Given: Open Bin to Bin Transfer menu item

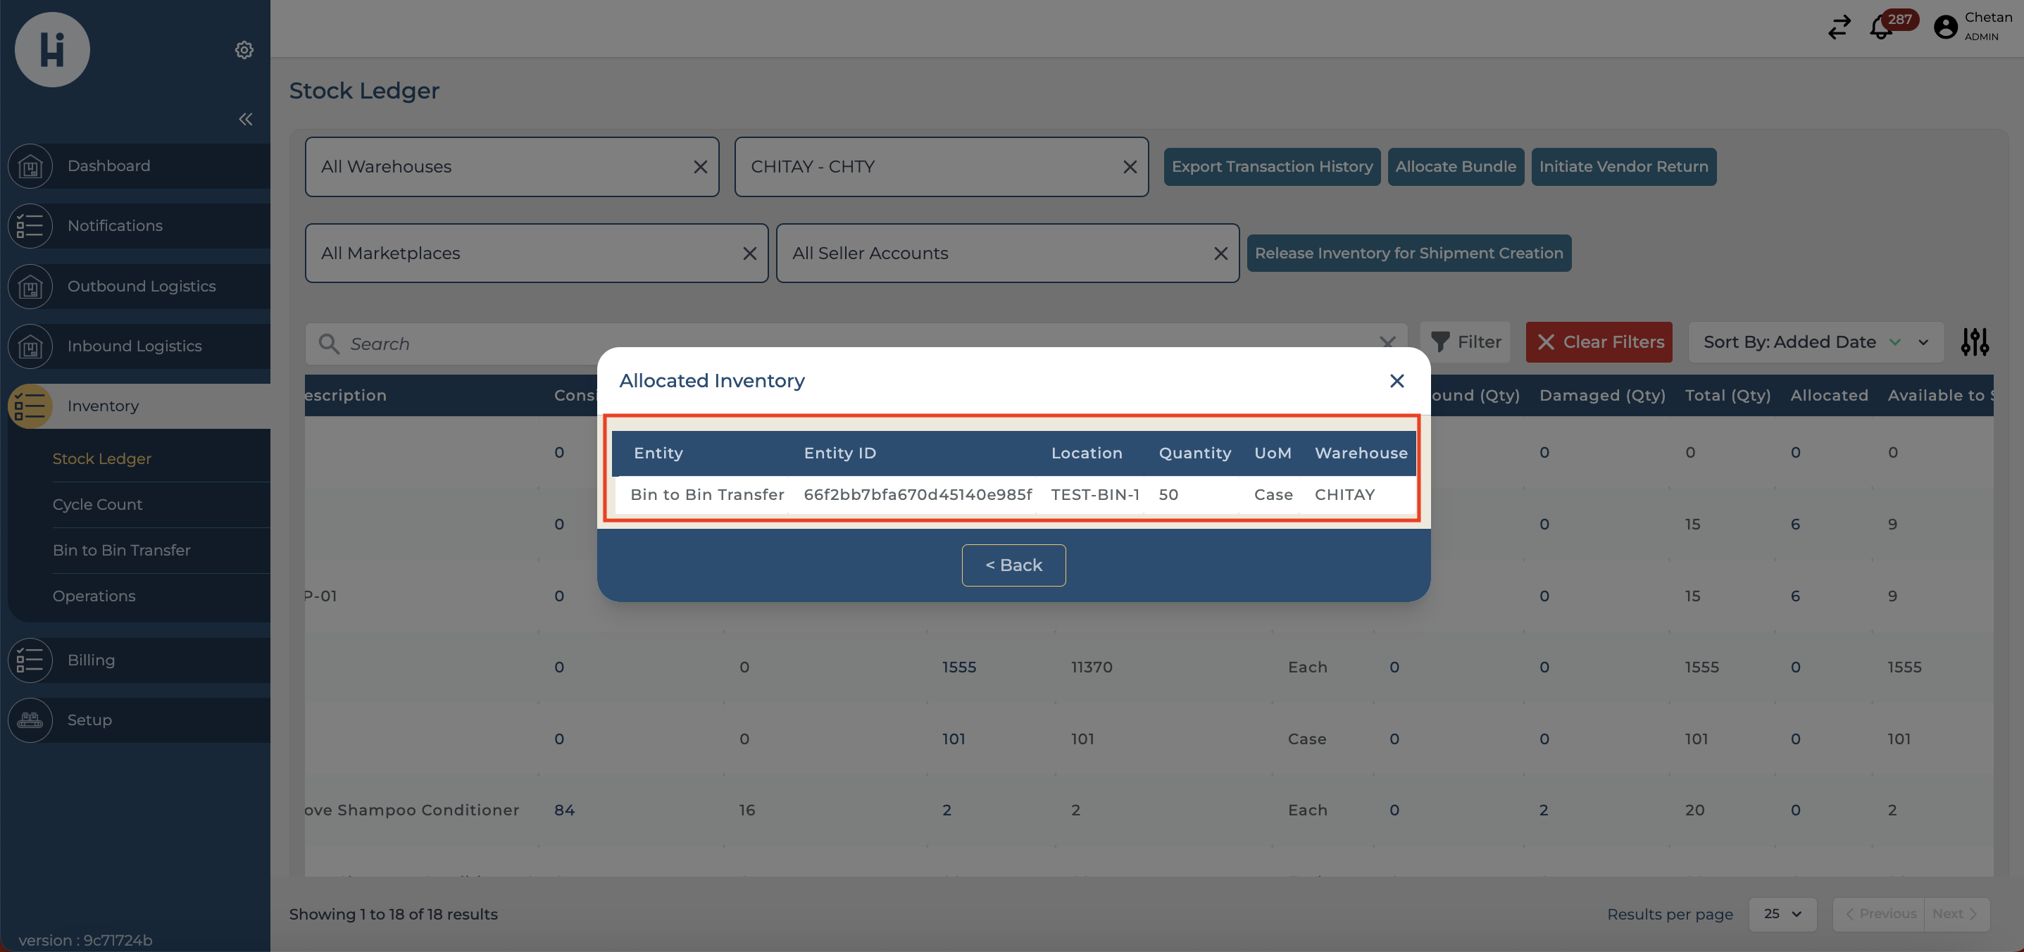Looking at the screenshot, I should (121, 551).
